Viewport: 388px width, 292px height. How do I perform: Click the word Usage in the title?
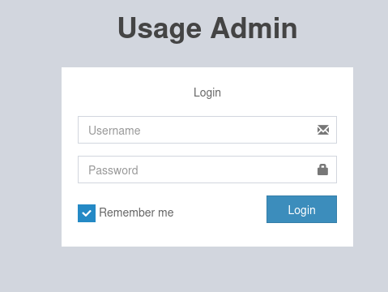[x=160, y=29]
